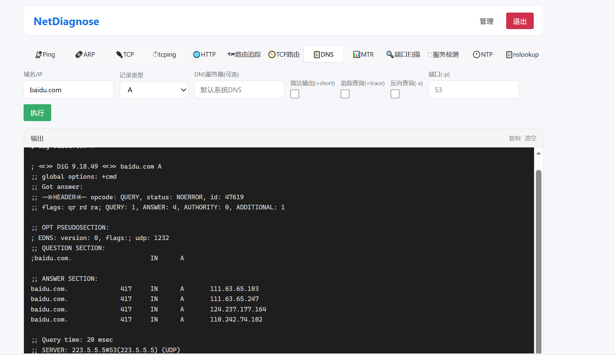Click the EDNS version udp 1232 line
Screen dimensions: 615x355
100,238
